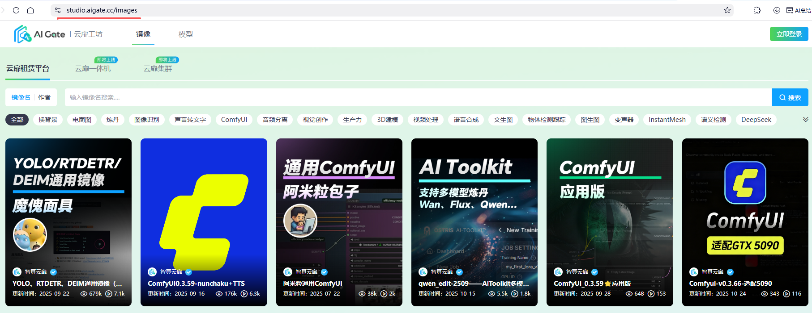Open the YOLO/RTDETR/DEIM通用镜像 card
This screenshot has width=812, height=313.
pos(68,222)
